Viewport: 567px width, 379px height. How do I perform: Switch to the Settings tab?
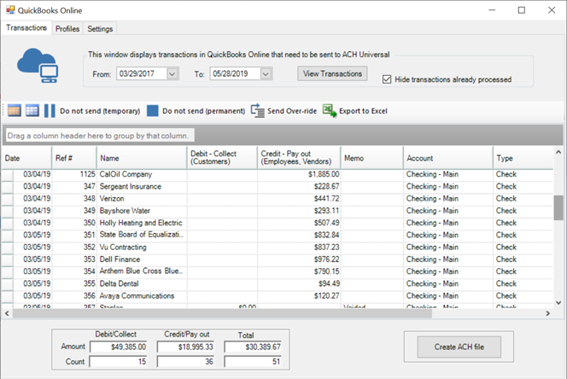tap(100, 29)
